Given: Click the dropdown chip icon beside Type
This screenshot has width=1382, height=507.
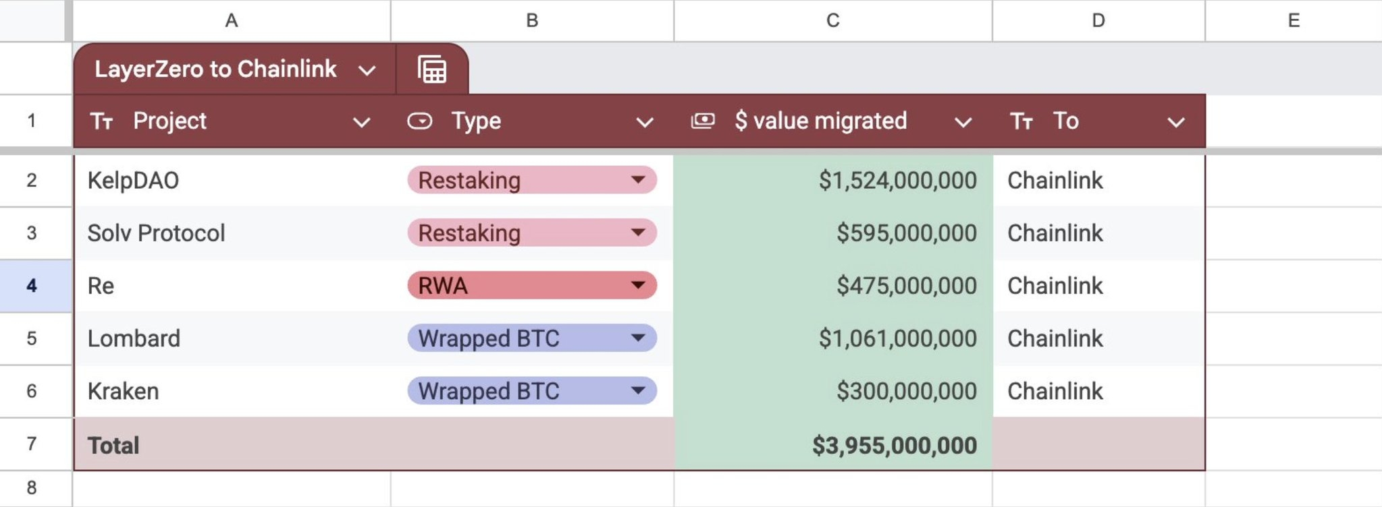Looking at the screenshot, I should pyautogui.click(x=420, y=121).
